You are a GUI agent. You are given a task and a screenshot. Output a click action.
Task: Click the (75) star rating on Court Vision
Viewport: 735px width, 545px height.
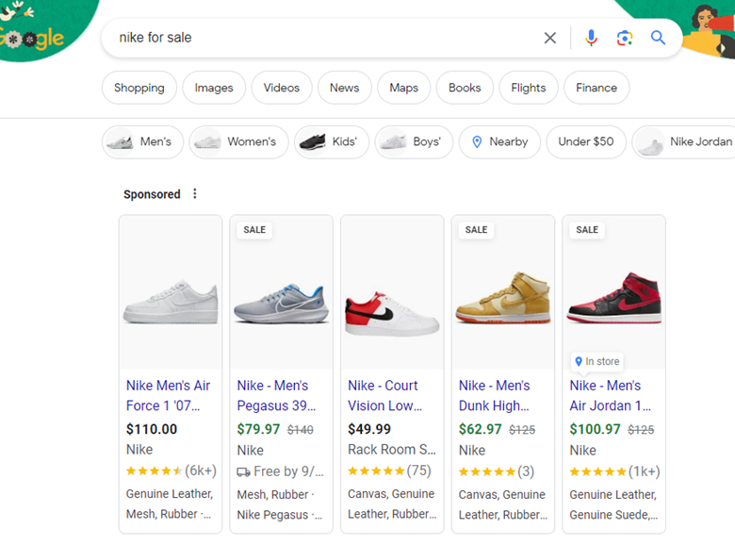389,471
